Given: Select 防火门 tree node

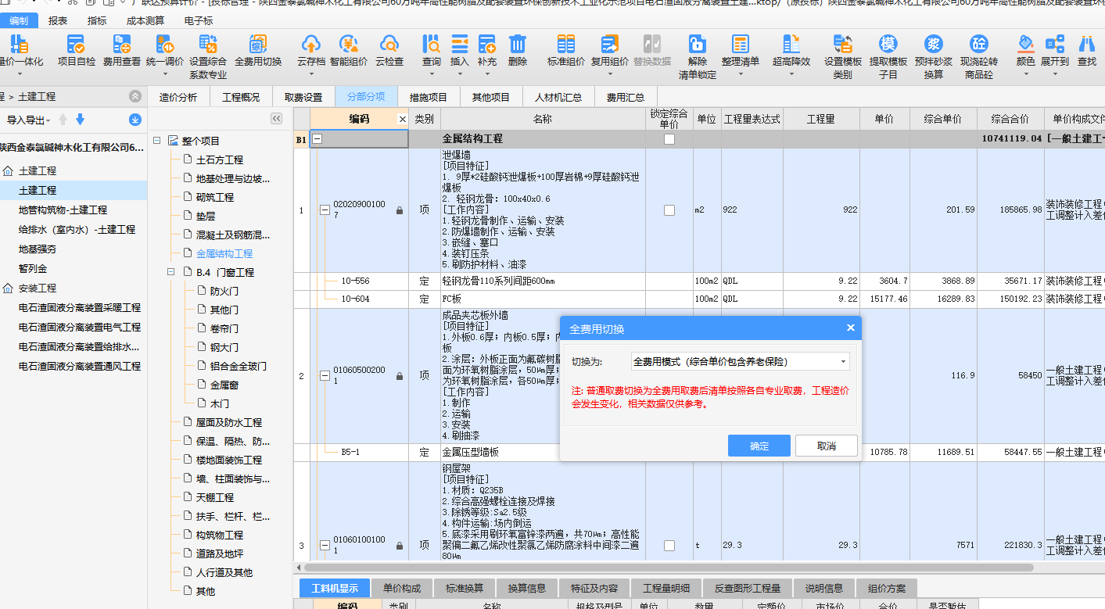Looking at the screenshot, I should tap(224, 291).
